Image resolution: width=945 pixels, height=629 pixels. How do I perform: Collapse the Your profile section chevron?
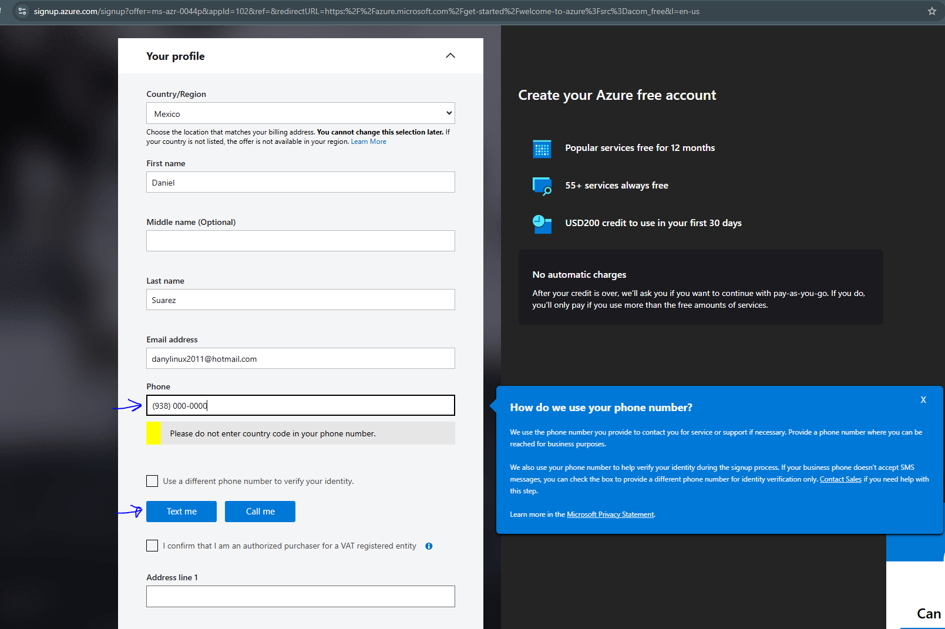pos(450,56)
